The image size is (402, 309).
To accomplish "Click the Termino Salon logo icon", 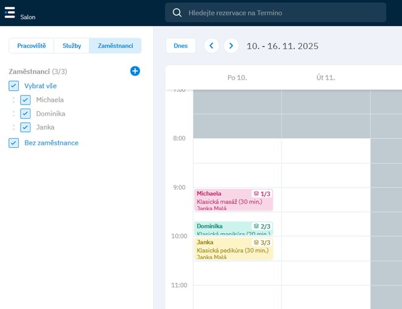I will tap(10, 13).
